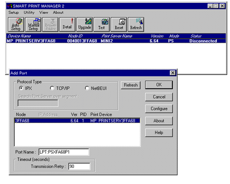Select the IPX protocol radio button
Screen dimensions: 230x184
click(21, 88)
